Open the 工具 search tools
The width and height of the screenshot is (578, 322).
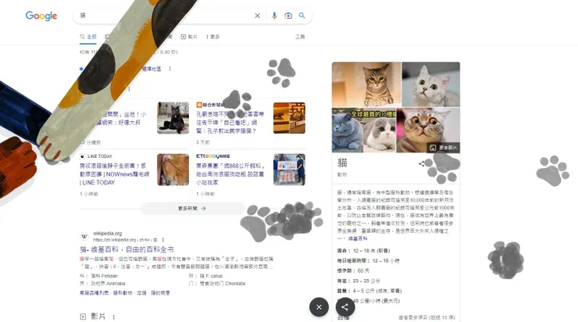[300, 37]
